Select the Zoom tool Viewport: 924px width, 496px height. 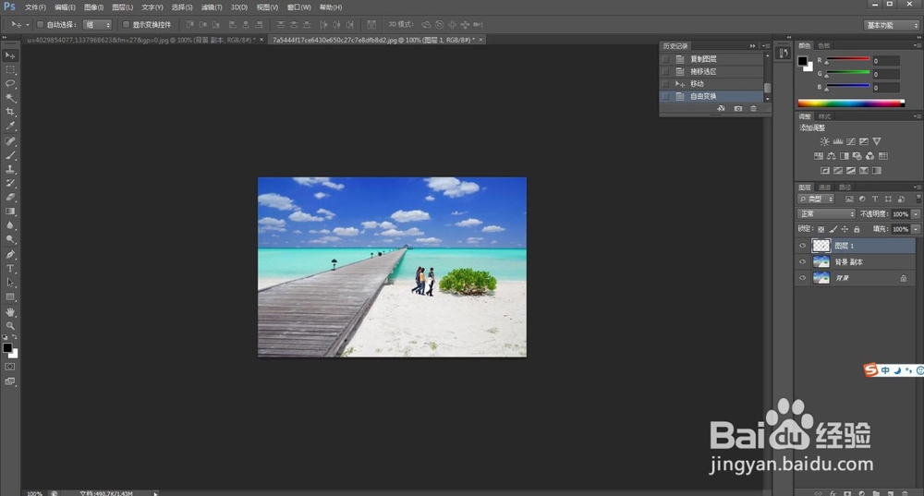click(10, 326)
